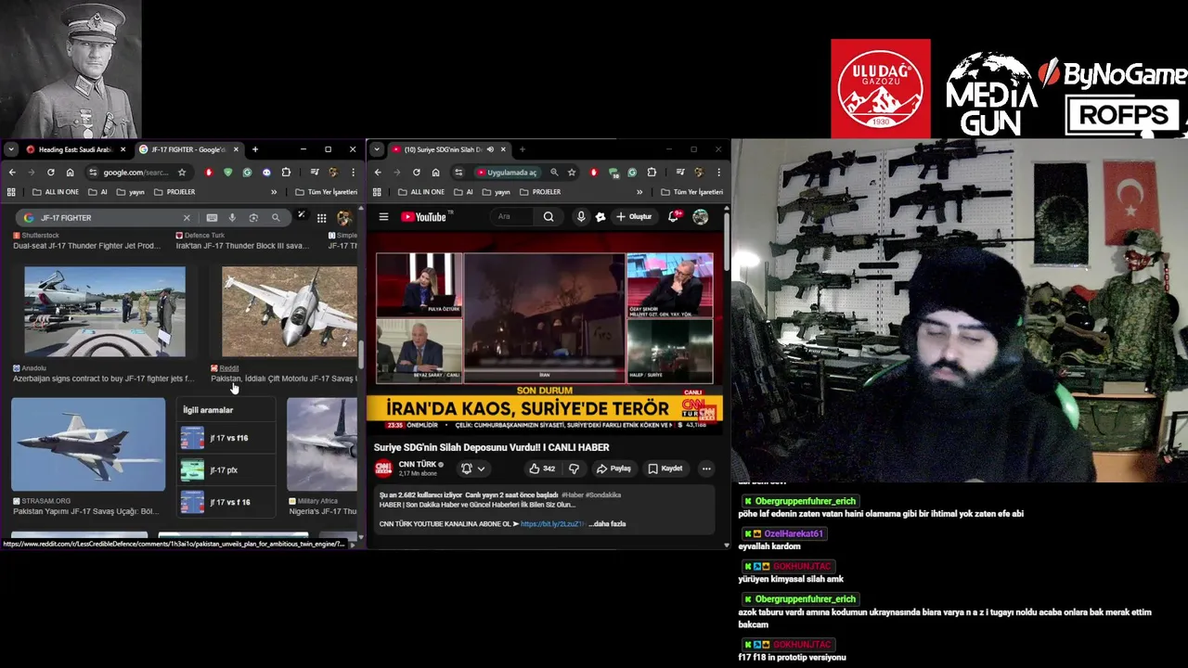
Task: Click YouTube search magnifier button
Action: 549,217
